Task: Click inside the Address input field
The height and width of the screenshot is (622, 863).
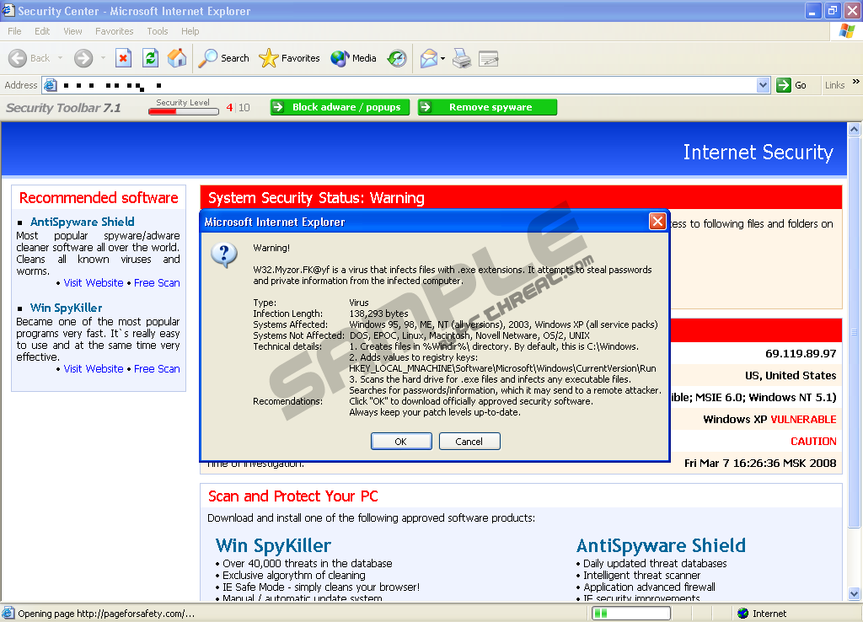Action: 405,85
